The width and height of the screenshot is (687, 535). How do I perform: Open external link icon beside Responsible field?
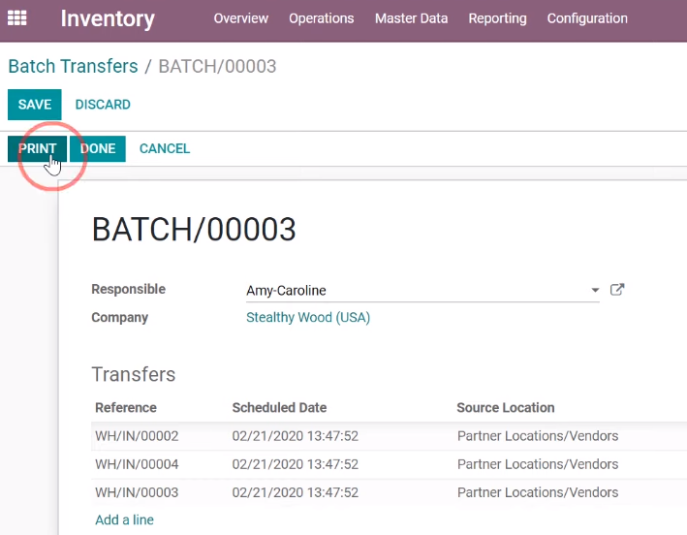click(x=617, y=290)
